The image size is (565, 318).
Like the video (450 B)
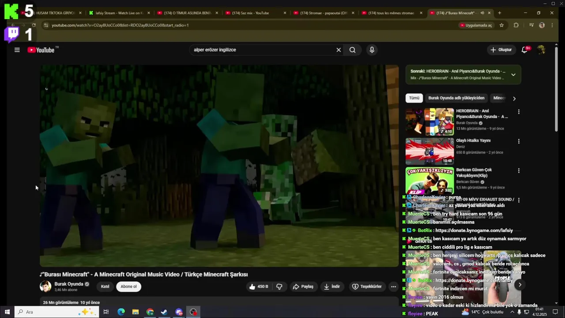click(x=259, y=287)
